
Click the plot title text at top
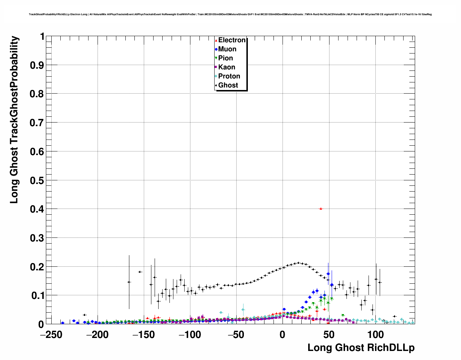coord(230,14)
